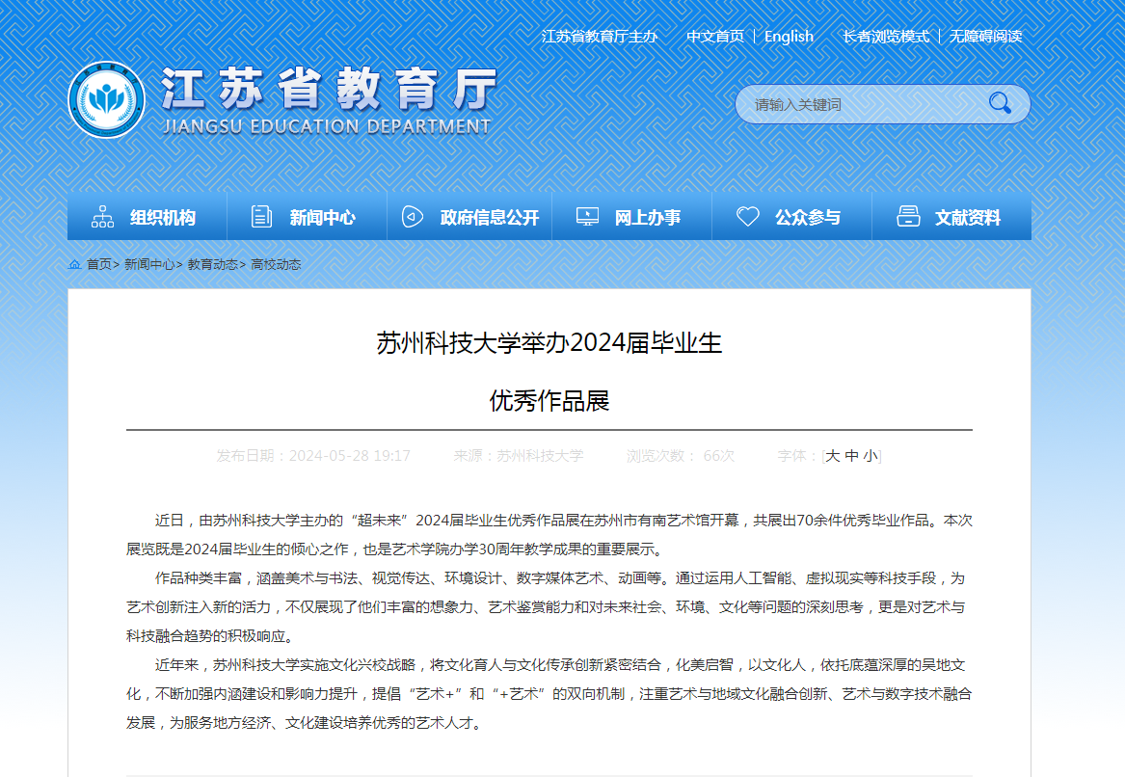Click the organization chart icon beside 组织机构
This screenshot has height=777, width=1125.
click(x=102, y=217)
